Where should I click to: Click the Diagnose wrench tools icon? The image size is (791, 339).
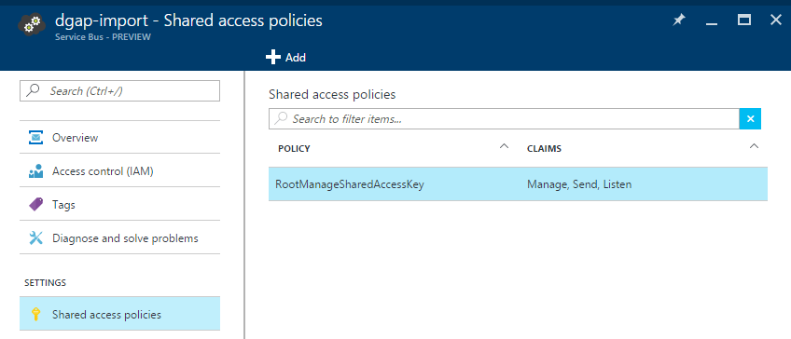[x=35, y=237]
